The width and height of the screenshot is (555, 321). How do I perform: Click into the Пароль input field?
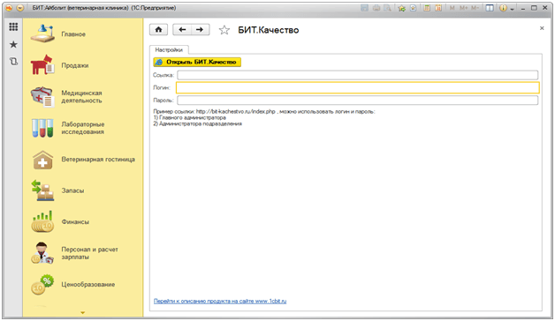pyautogui.click(x=358, y=101)
